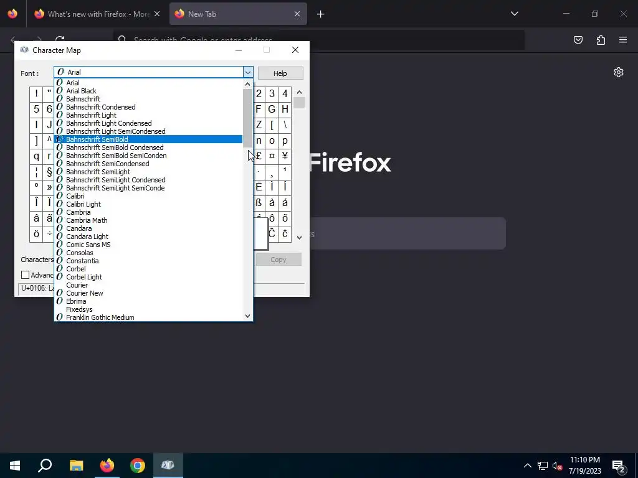Collapse the Font dropdown with its arrow
Image resolution: width=638 pixels, height=478 pixels.
click(248, 72)
